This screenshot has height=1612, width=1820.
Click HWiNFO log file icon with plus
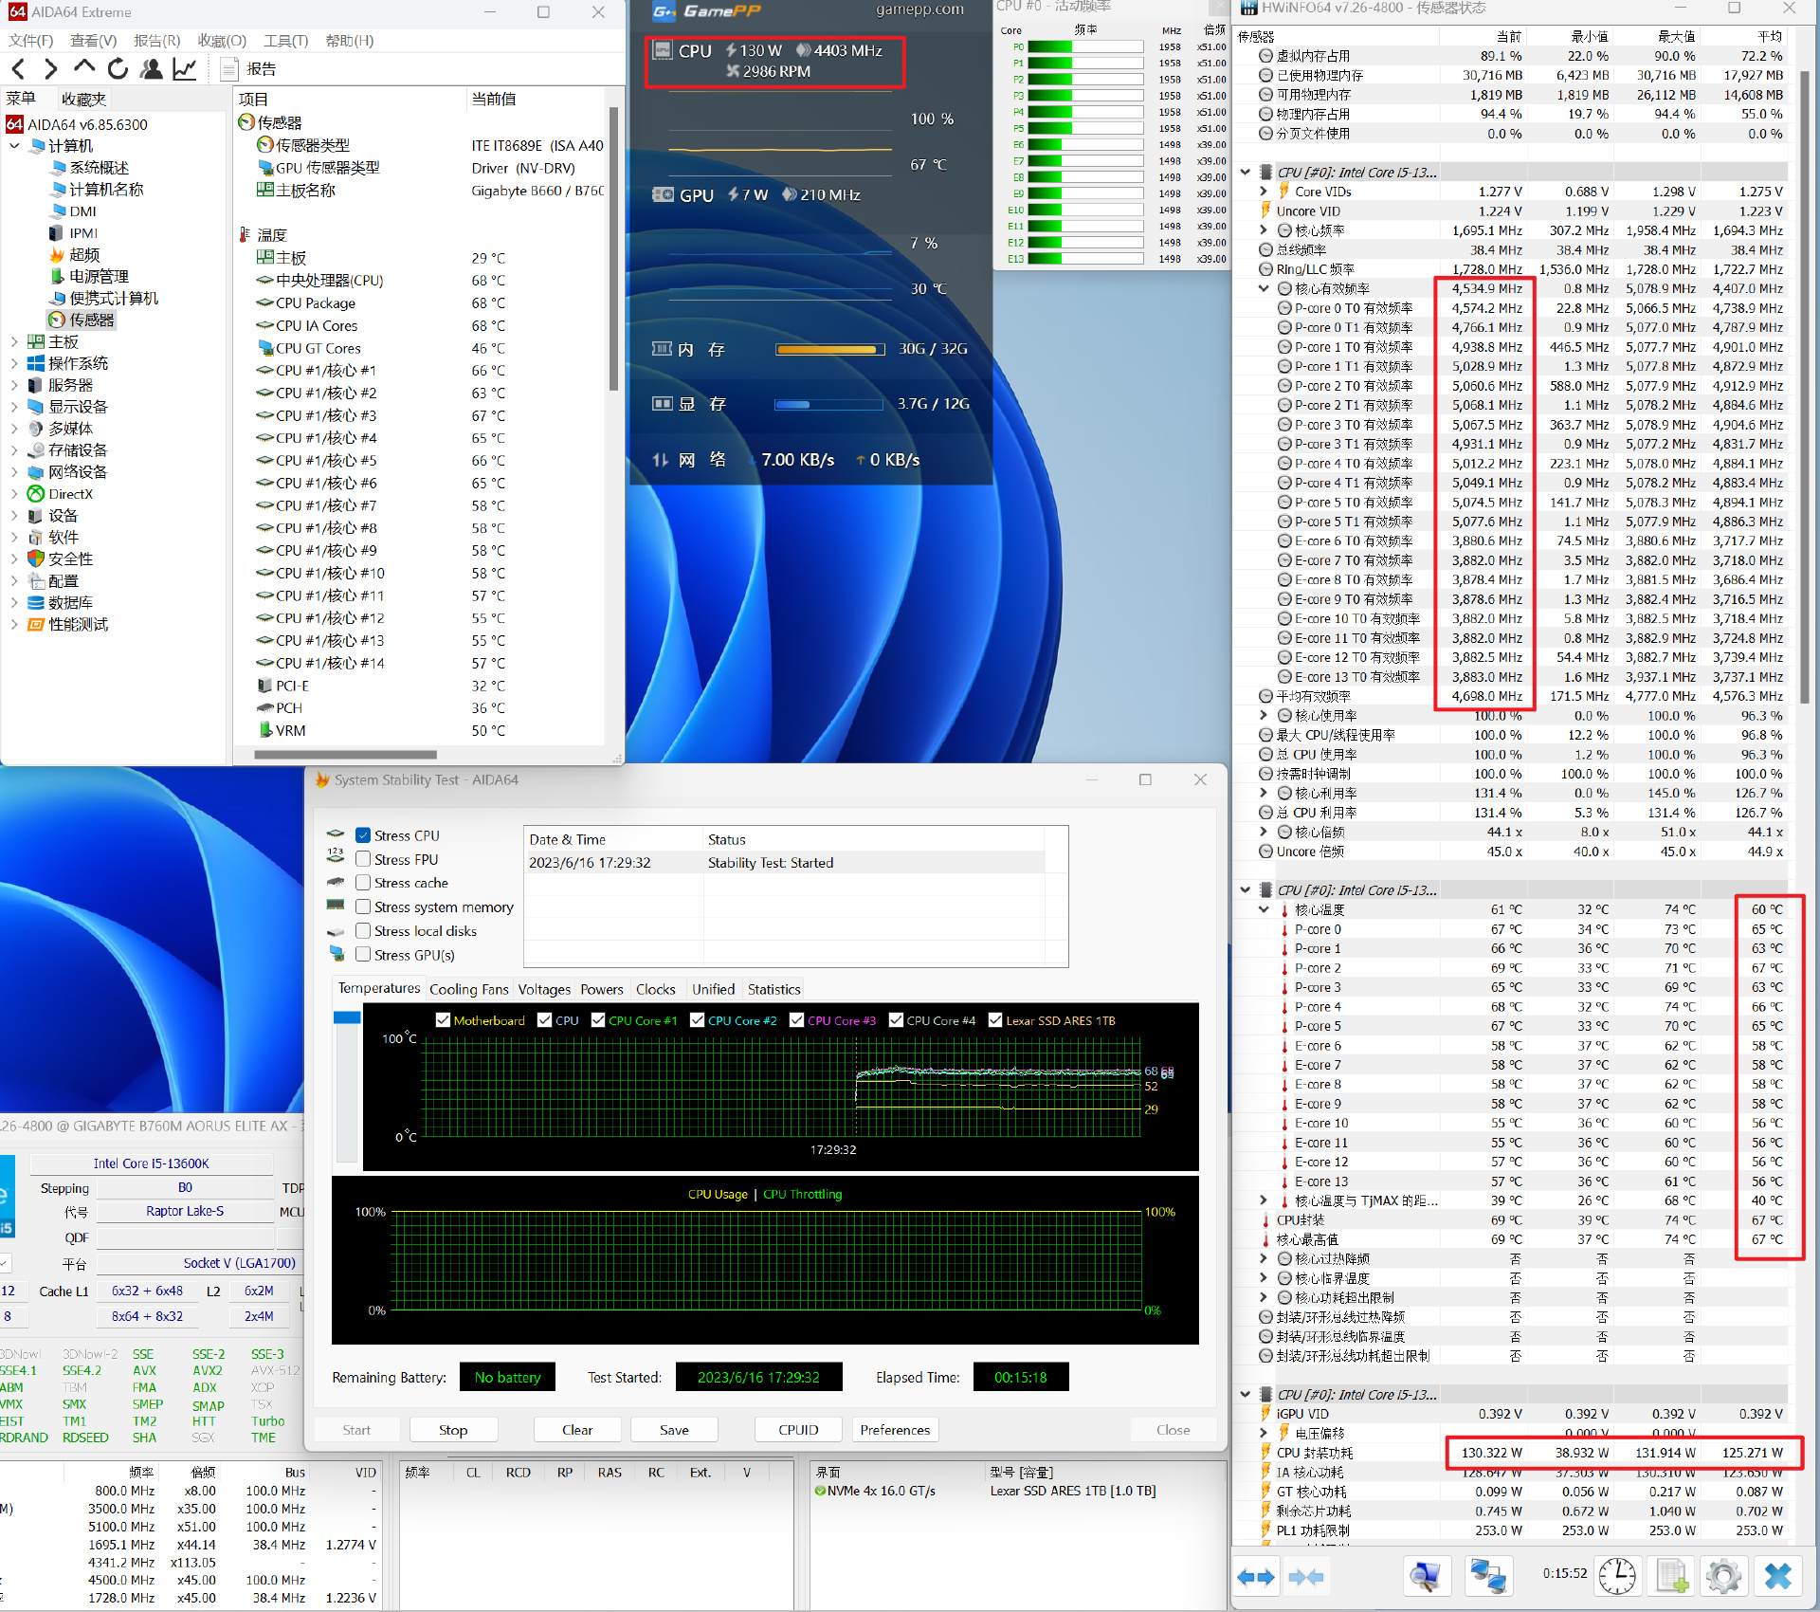1671,1577
